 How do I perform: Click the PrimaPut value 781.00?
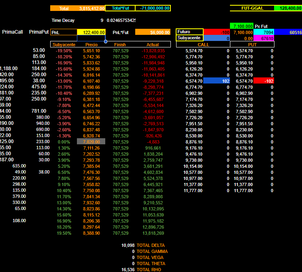pos(39,111)
